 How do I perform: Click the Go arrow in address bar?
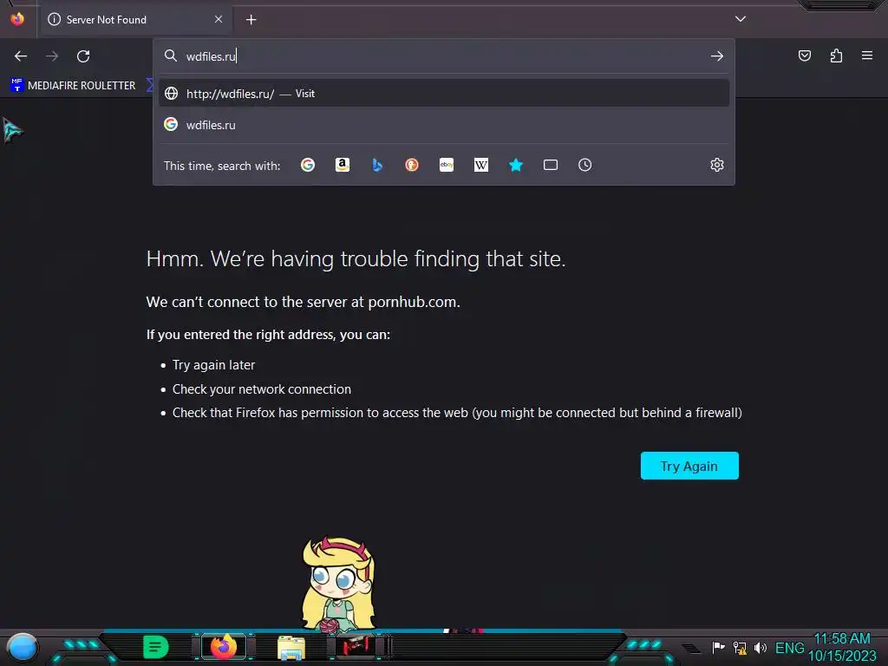[717, 56]
